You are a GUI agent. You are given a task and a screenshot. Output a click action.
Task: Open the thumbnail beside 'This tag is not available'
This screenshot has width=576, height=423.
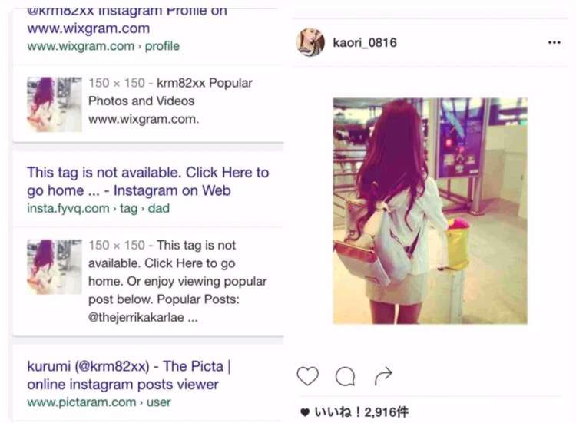coord(55,267)
